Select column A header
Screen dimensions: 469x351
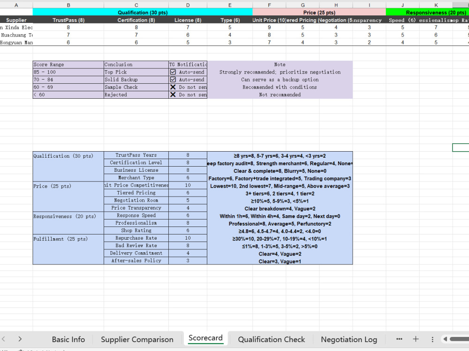click(16, 5)
